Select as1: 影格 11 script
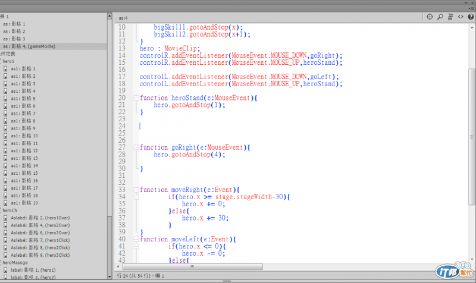 coord(24,143)
